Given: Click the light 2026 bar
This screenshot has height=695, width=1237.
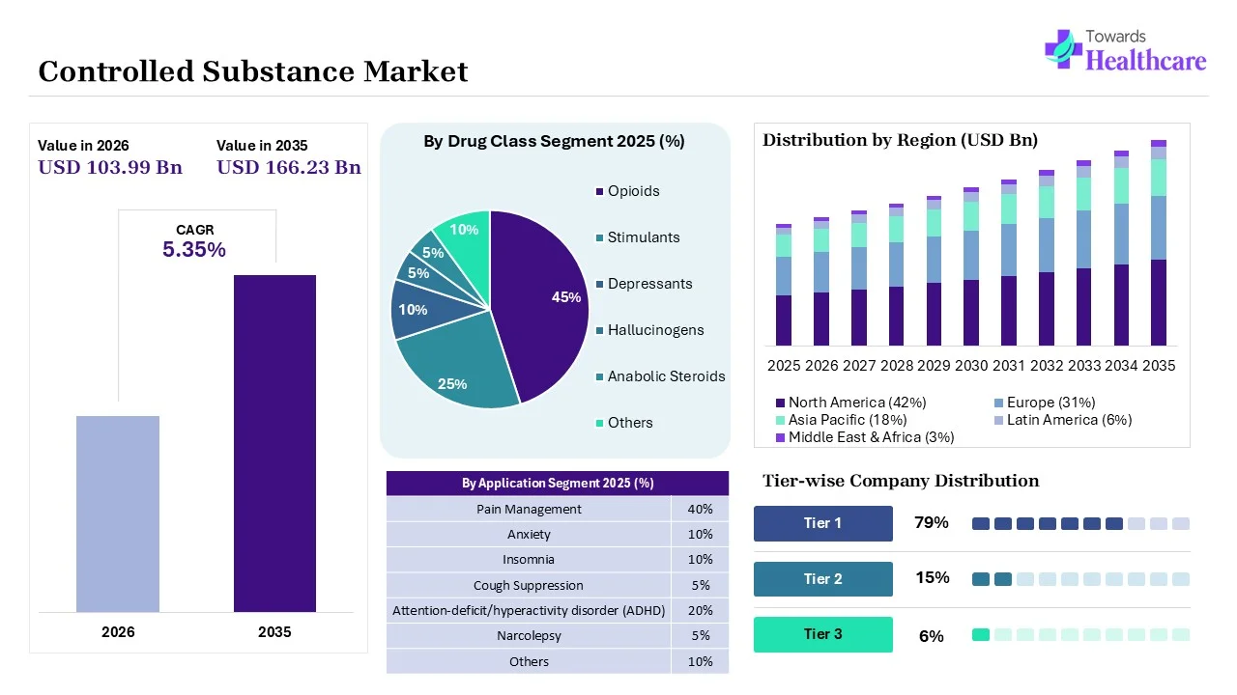Looking at the screenshot, I should (x=118, y=514).
